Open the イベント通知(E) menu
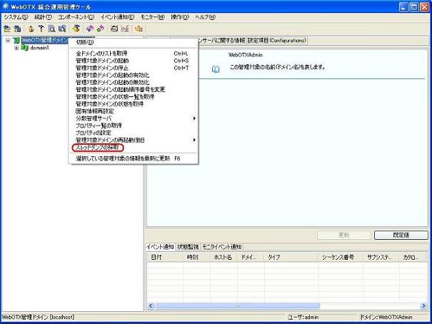The image size is (432, 324). 117,17
